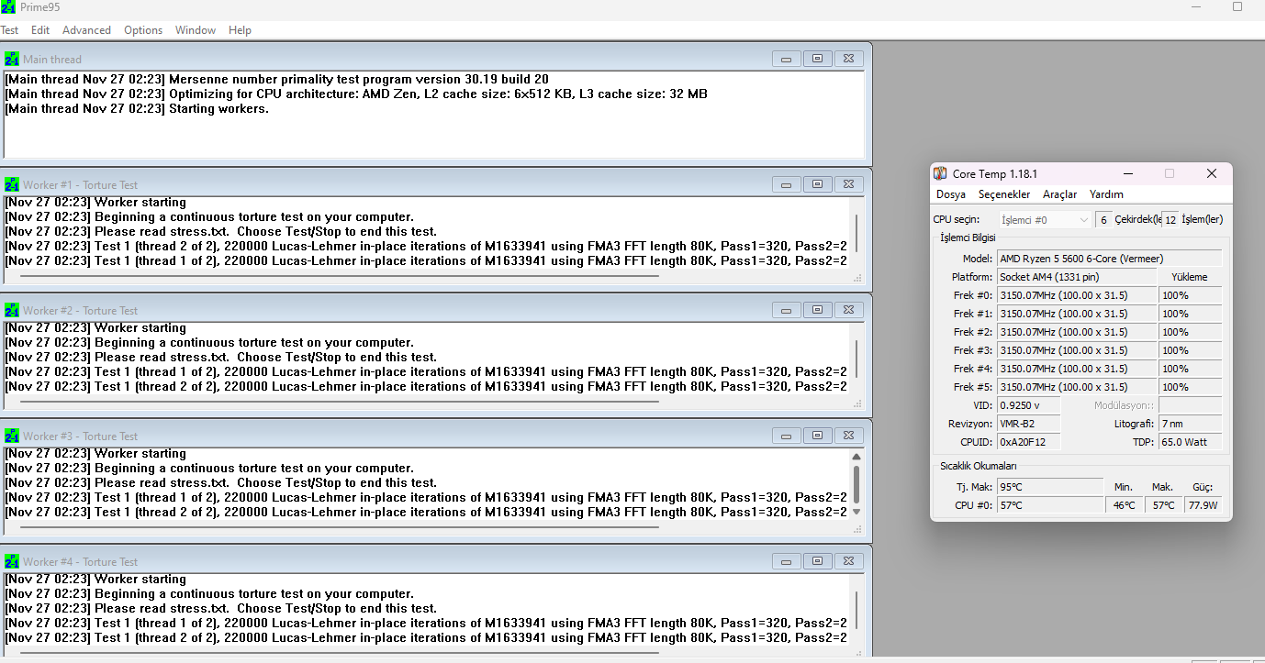Click the Çekirdek core count field showing 6
This screenshot has height=663, width=1265.
1103,220
